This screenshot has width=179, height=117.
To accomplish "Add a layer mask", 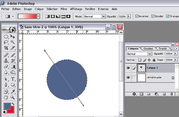I will 141,94.
